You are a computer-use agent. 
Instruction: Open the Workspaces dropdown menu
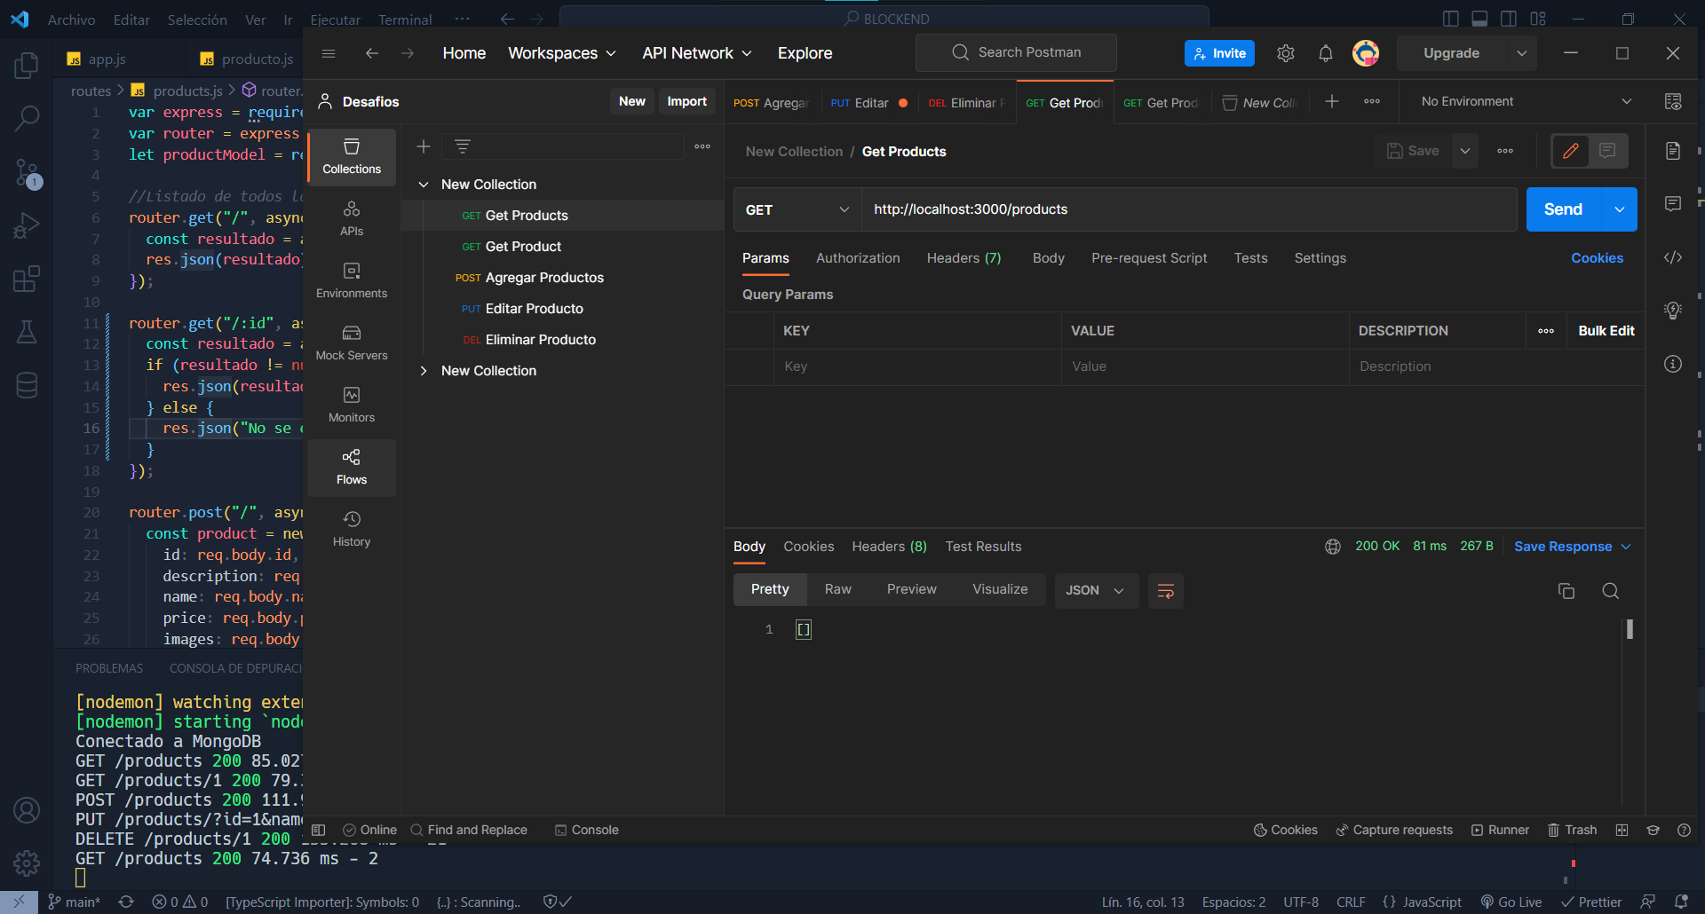562,53
